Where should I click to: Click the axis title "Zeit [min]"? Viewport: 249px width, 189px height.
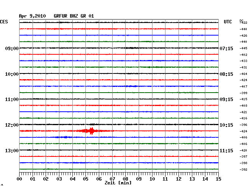point(118,183)
